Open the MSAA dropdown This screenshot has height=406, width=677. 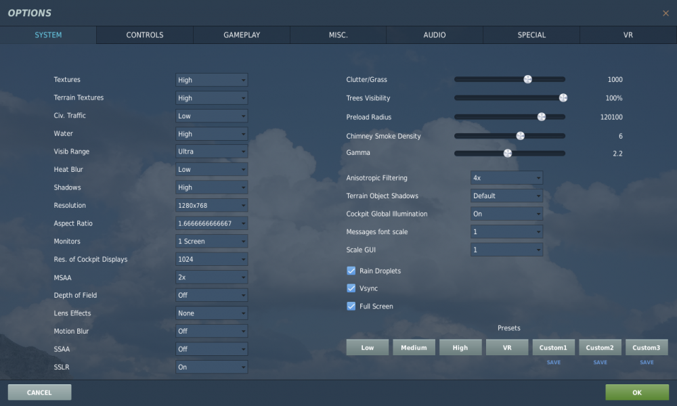click(211, 277)
